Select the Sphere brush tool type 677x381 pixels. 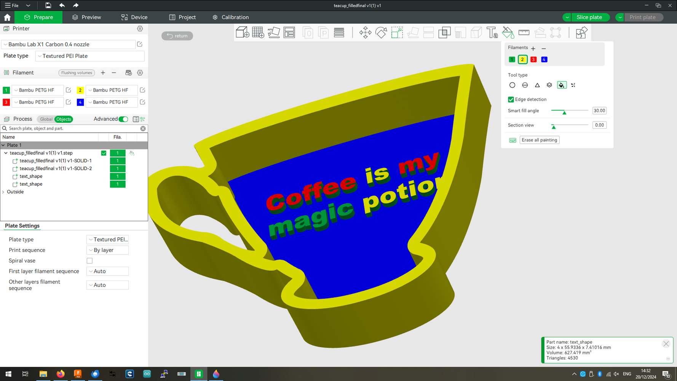tap(525, 85)
